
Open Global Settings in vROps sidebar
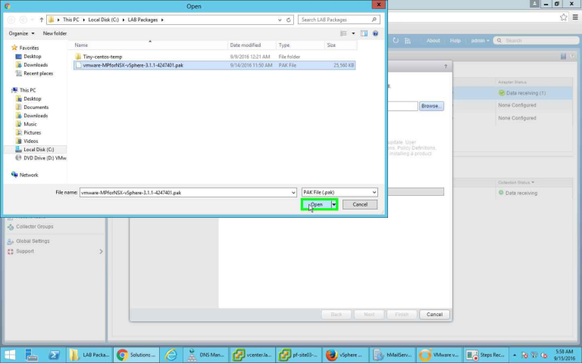tap(33, 241)
